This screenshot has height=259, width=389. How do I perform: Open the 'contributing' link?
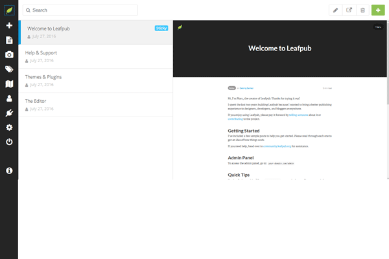point(235,119)
